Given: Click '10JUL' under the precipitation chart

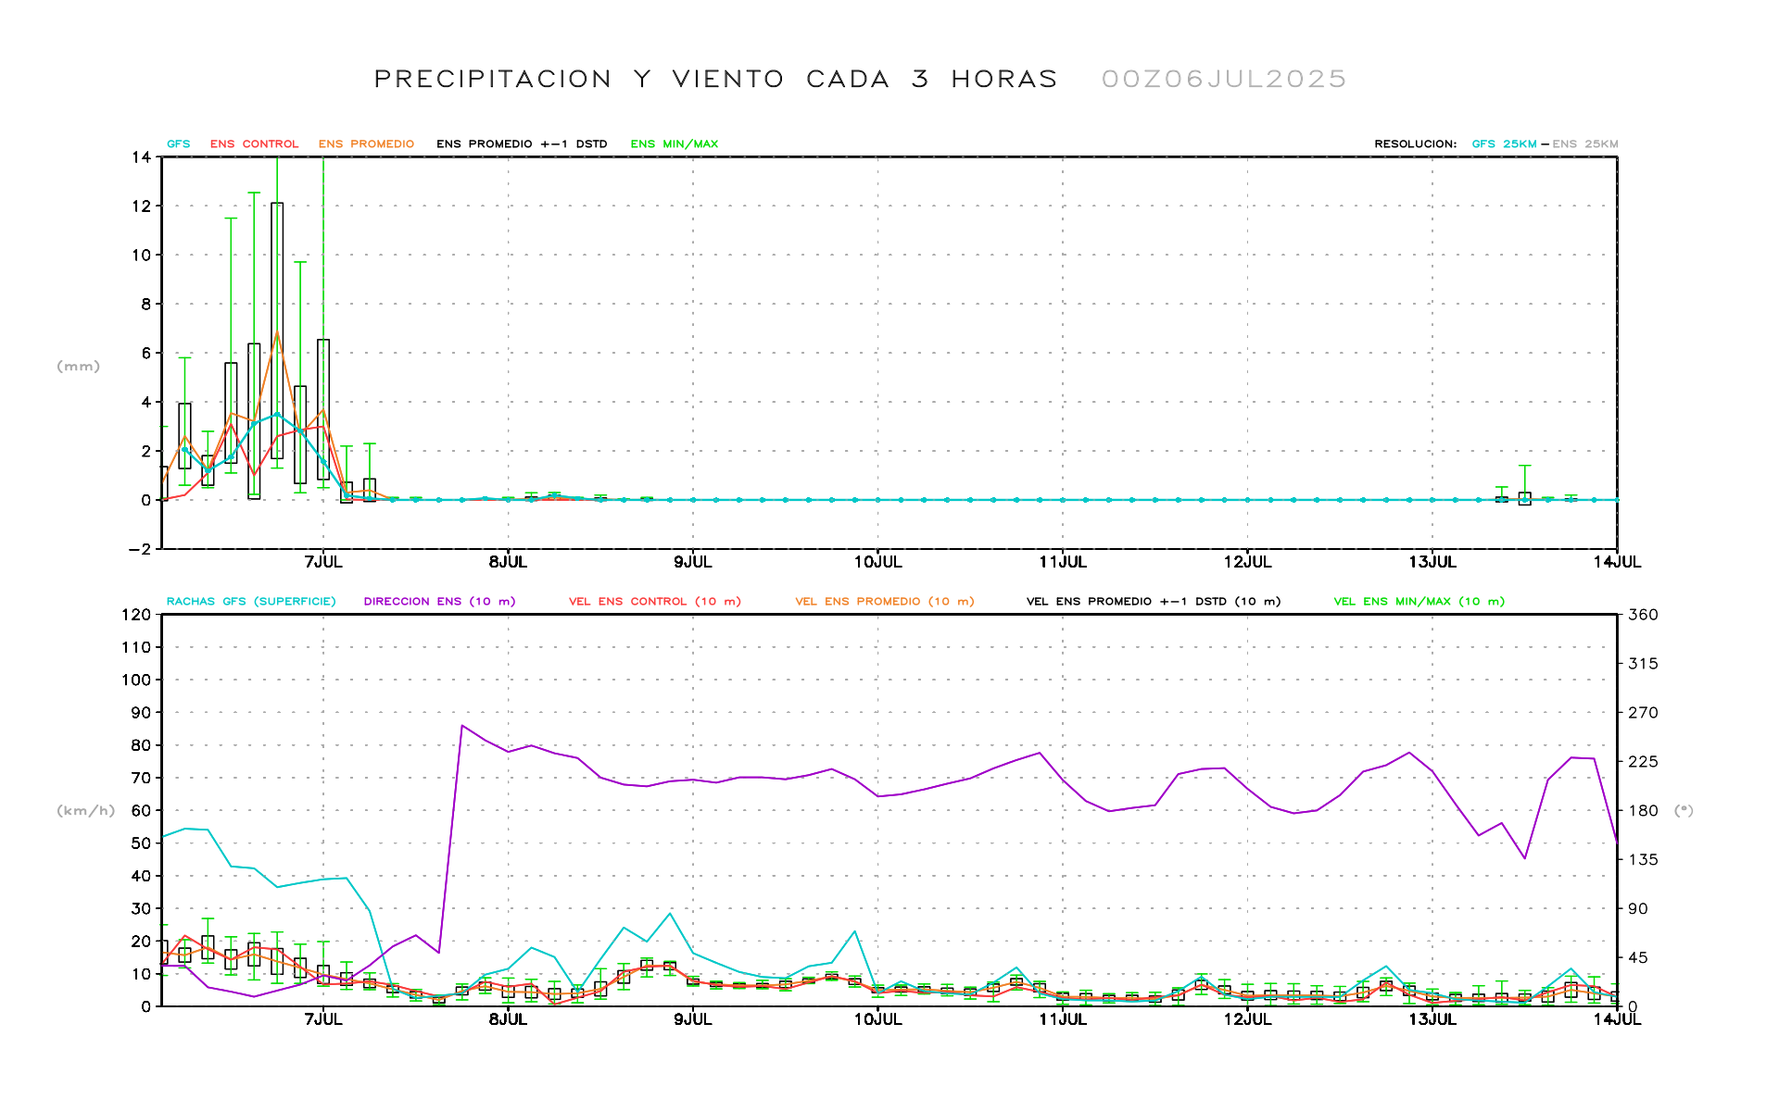Looking at the screenshot, I should (877, 562).
